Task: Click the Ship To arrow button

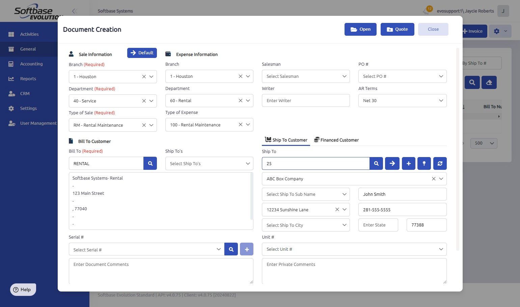Action: coord(392,163)
